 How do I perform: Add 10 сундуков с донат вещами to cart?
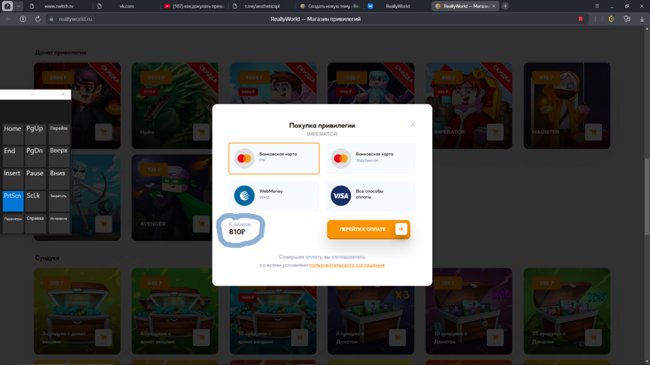[299, 338]
